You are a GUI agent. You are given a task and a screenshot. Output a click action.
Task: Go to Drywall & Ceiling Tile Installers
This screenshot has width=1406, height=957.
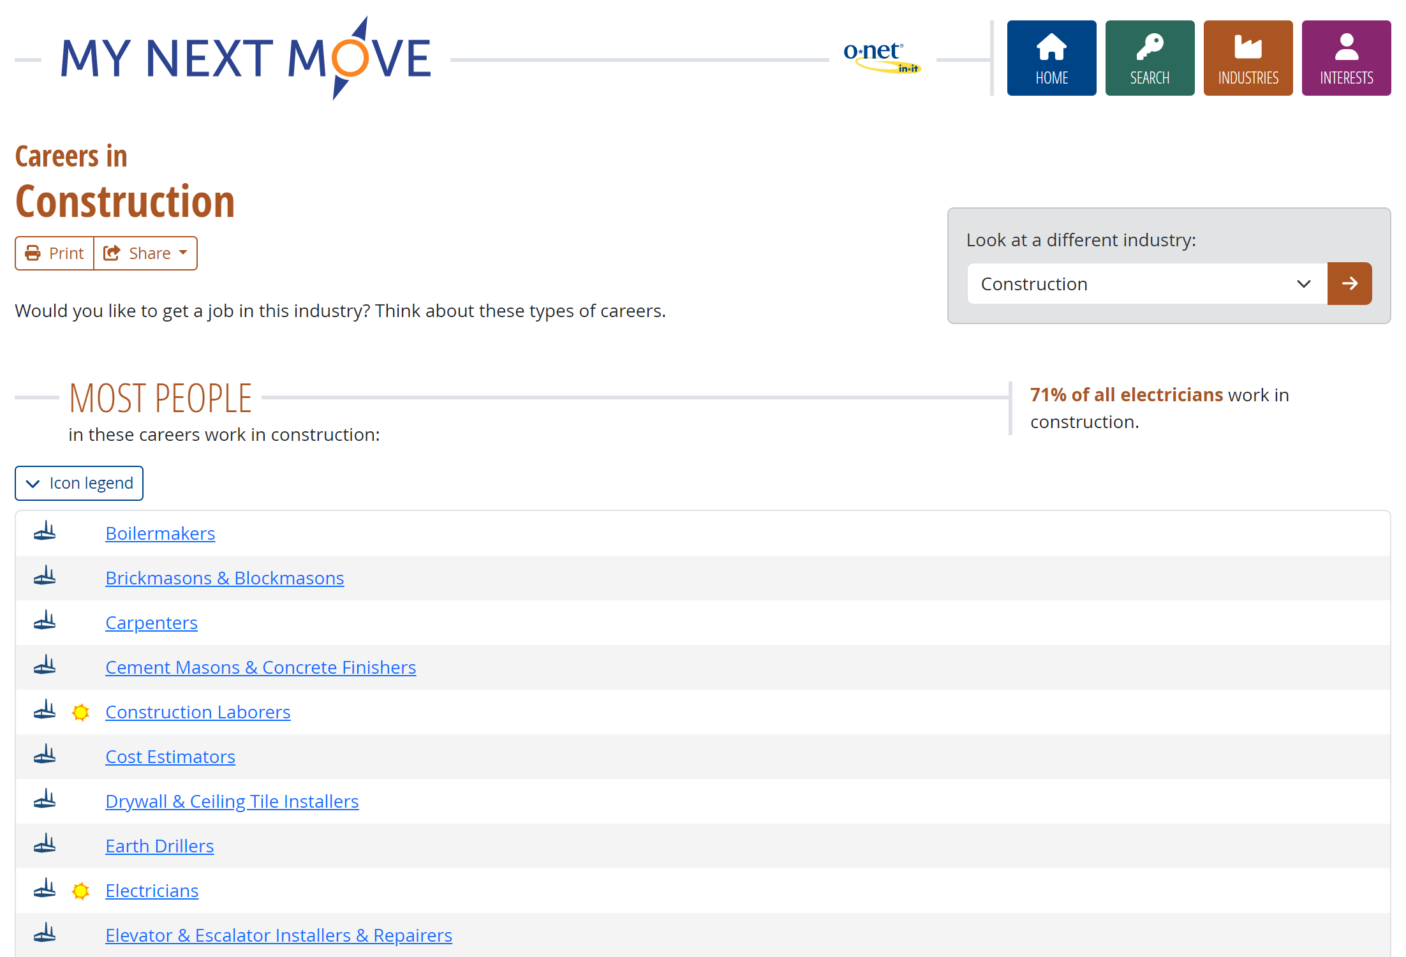pos(232,801)
